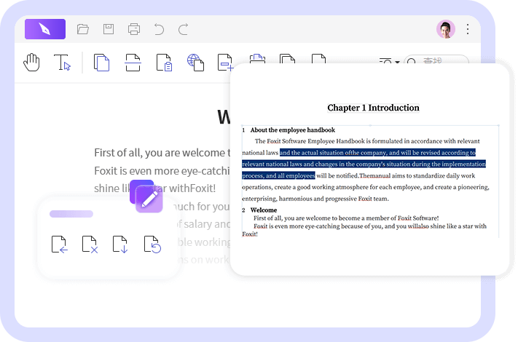Click the page with down arrow icon
The width and height of the screenshot is (518, 342).
tap(120, 244)
